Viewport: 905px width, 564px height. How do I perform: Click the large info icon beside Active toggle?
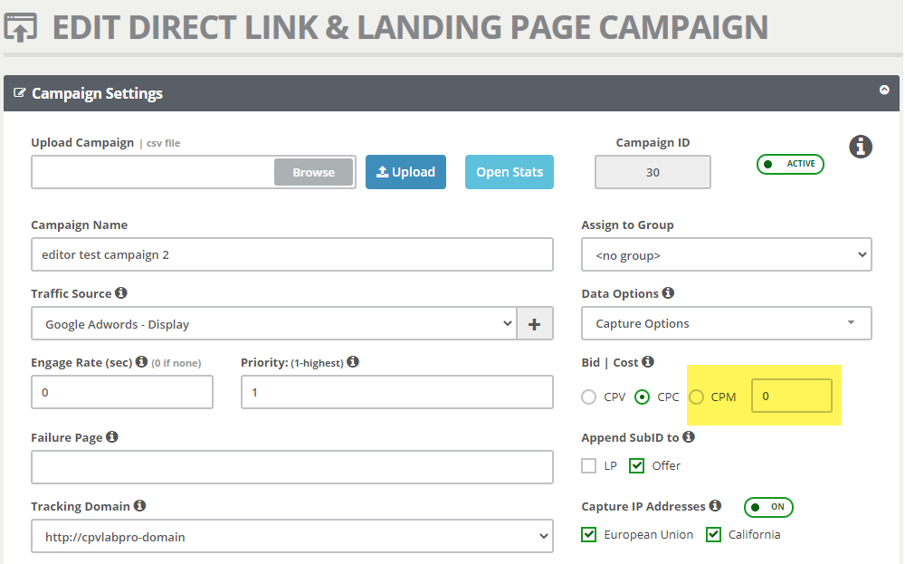(x=861, y=147)
